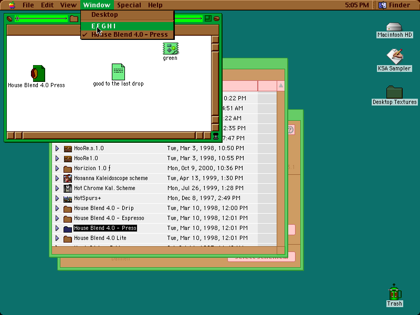Click the date 'Mon, Oct 9, 2000, 10:36 PM'
The height and width of the screenshot is (315, 420).
[205, 168]
